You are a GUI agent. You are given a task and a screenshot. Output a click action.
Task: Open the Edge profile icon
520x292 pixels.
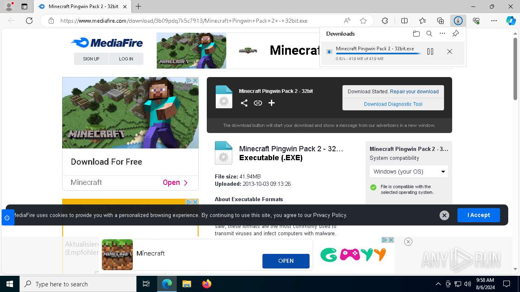[x=9, y=6]
